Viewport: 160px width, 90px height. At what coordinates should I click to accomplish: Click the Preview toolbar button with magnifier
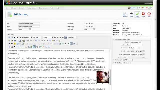coord(125,15)
